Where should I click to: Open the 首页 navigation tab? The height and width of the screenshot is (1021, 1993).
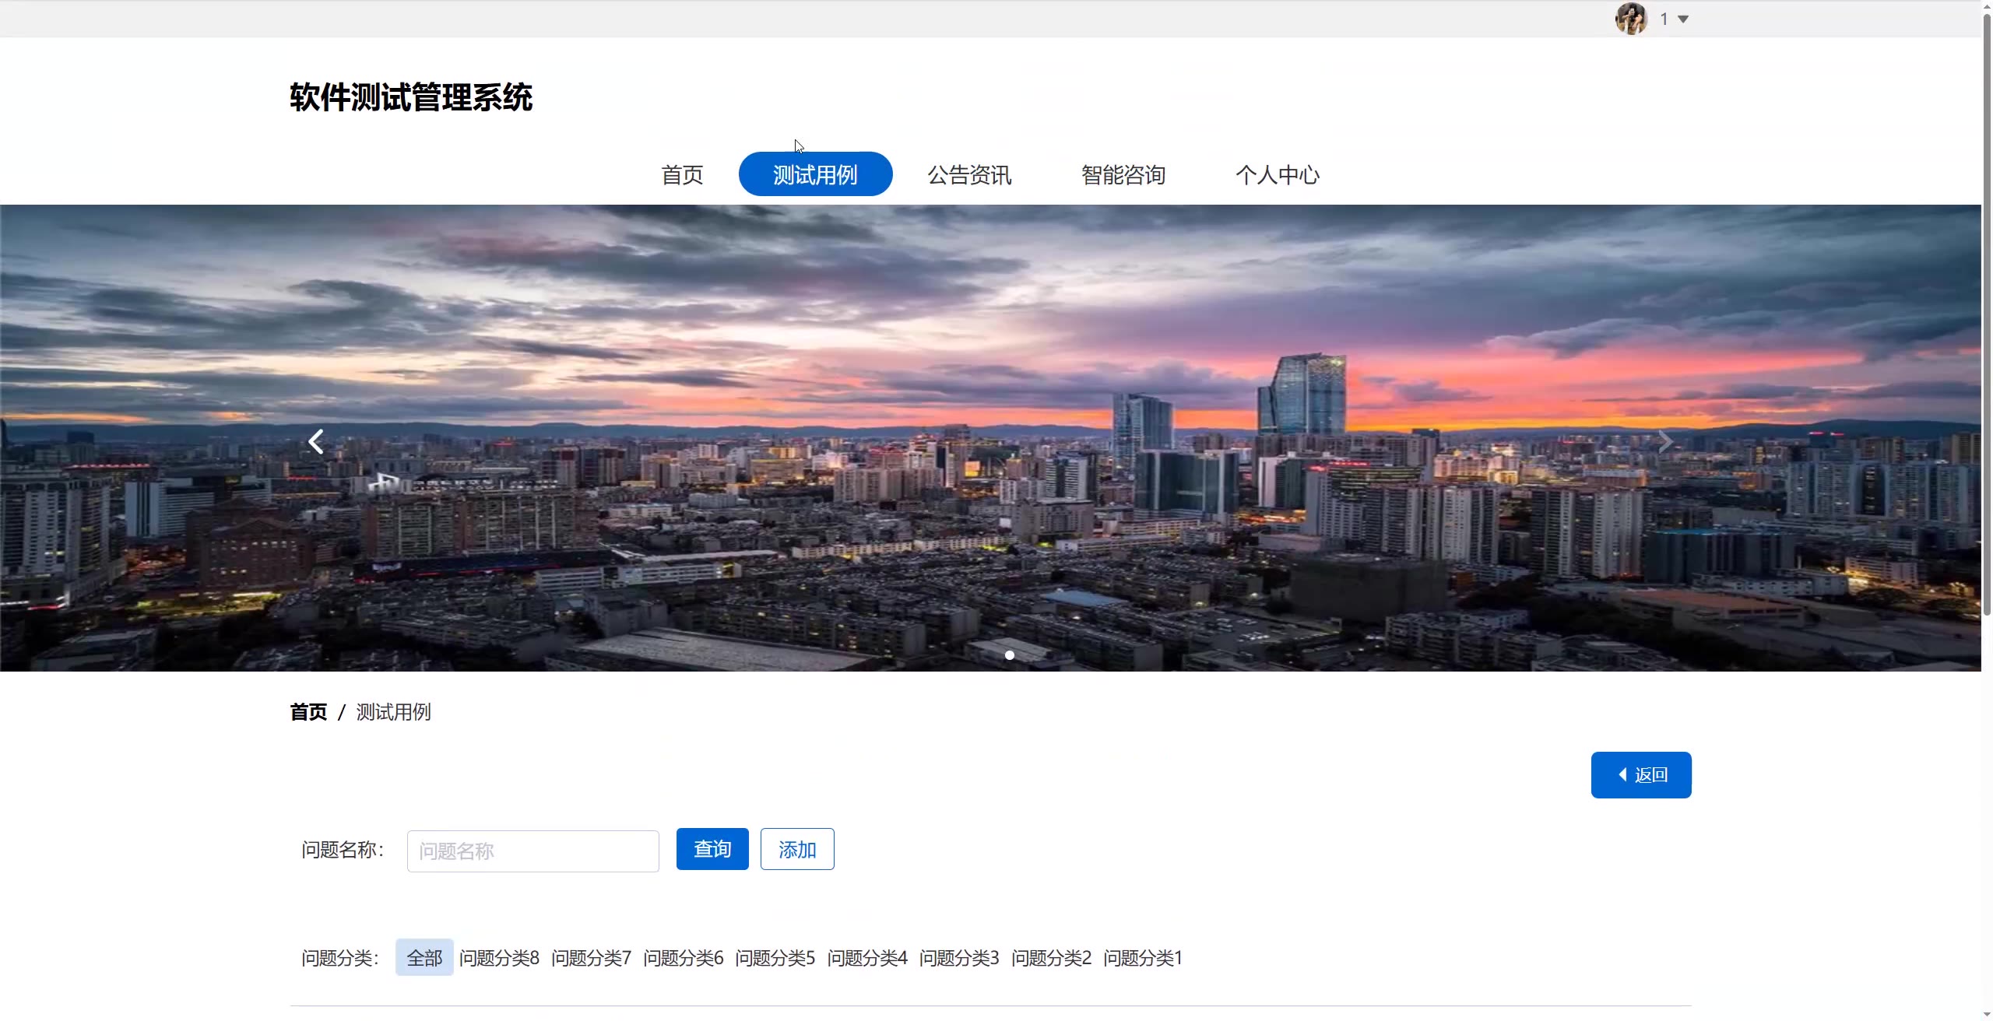682,175
